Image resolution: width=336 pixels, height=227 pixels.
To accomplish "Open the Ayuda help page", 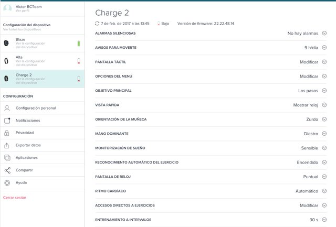I will (x=42, y=183).
